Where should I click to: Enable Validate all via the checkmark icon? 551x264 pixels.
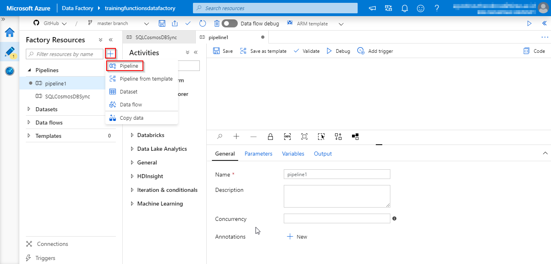click(x=188, y=23)
